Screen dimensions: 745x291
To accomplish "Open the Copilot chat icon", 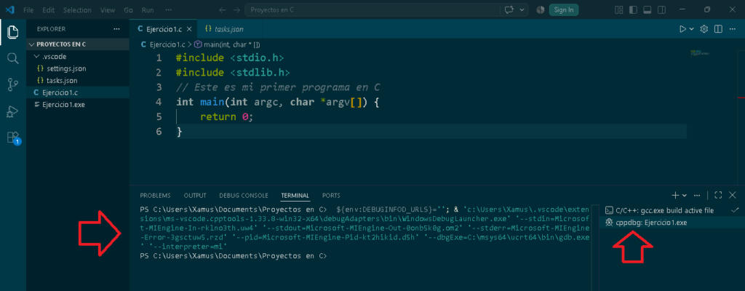I will [510, 9].
